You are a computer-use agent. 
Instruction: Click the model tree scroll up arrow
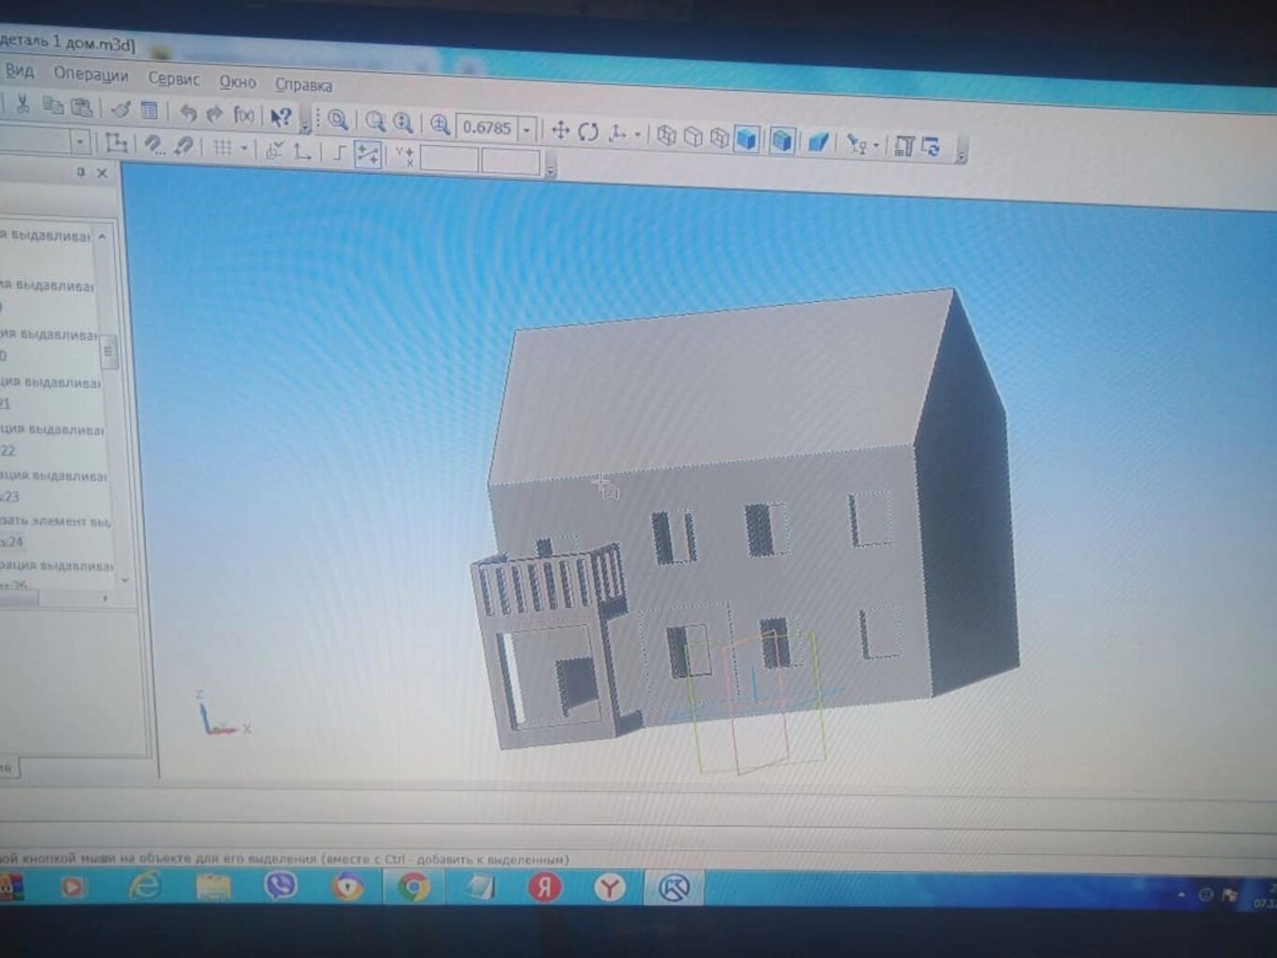102,238
